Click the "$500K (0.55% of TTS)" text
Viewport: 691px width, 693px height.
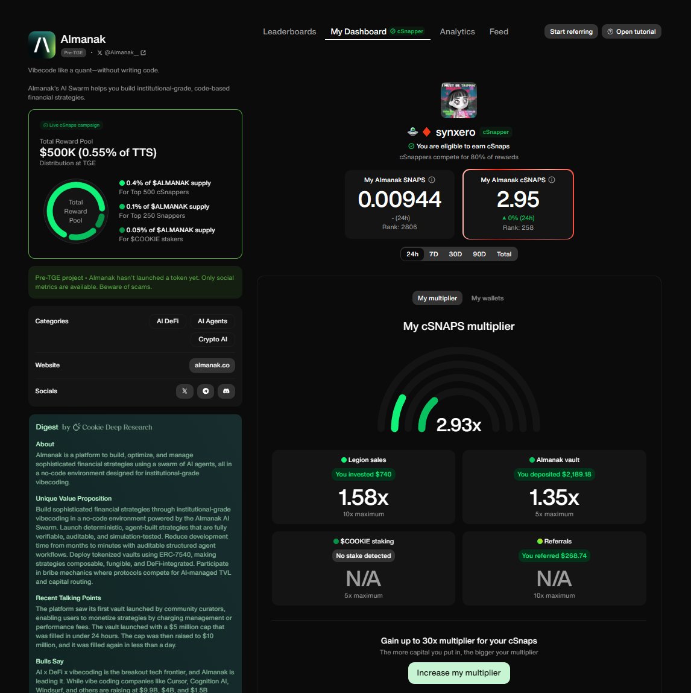(x=98, y=153)
